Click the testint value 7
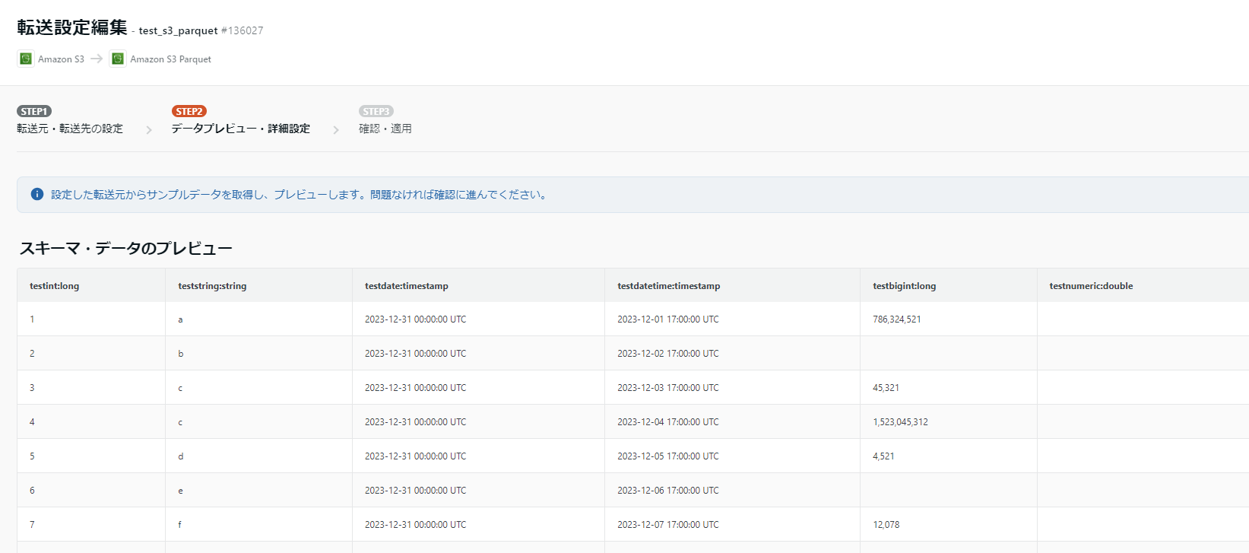 pyautogui.click(x=32, y=525)
